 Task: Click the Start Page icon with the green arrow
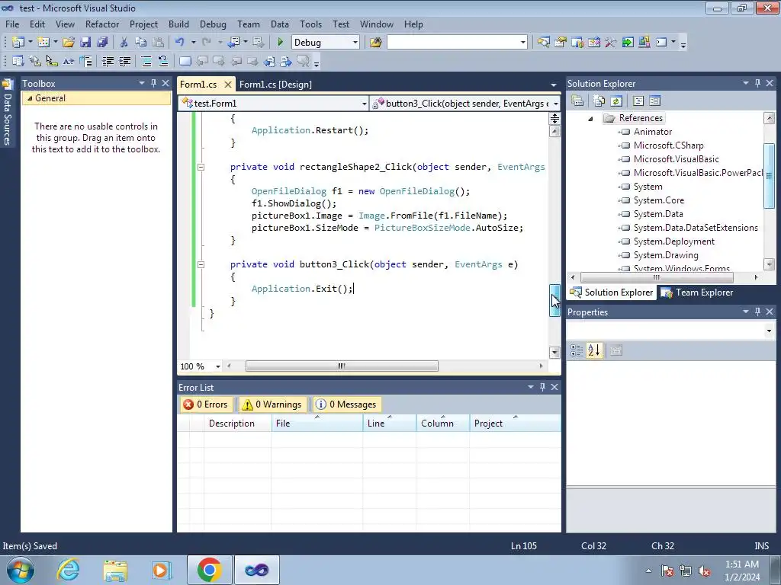pos(628,43)
